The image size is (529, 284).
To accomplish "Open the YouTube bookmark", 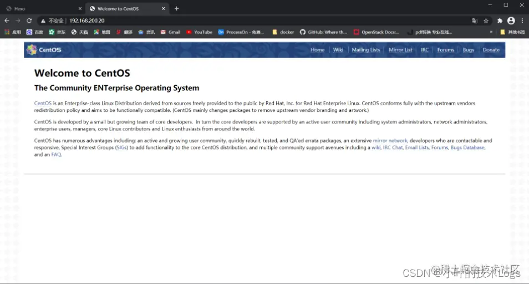I will point(199,32).
